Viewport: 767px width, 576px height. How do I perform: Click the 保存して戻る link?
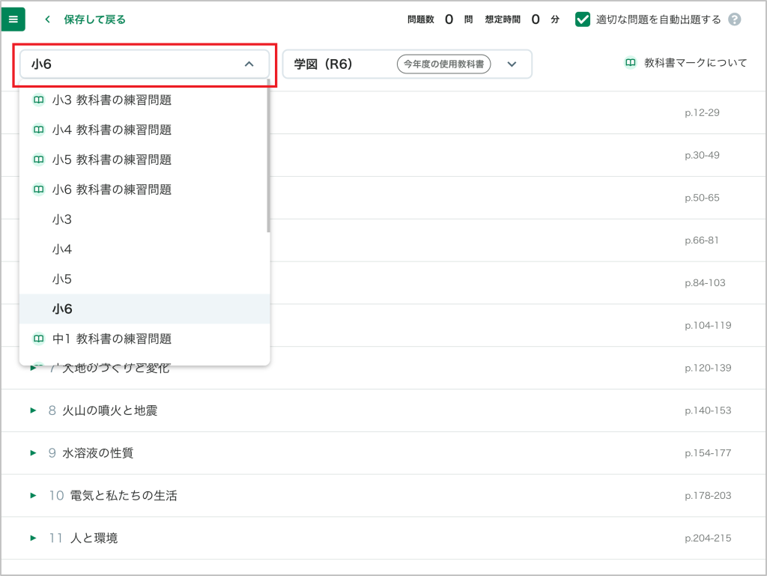tap(94, 19)
